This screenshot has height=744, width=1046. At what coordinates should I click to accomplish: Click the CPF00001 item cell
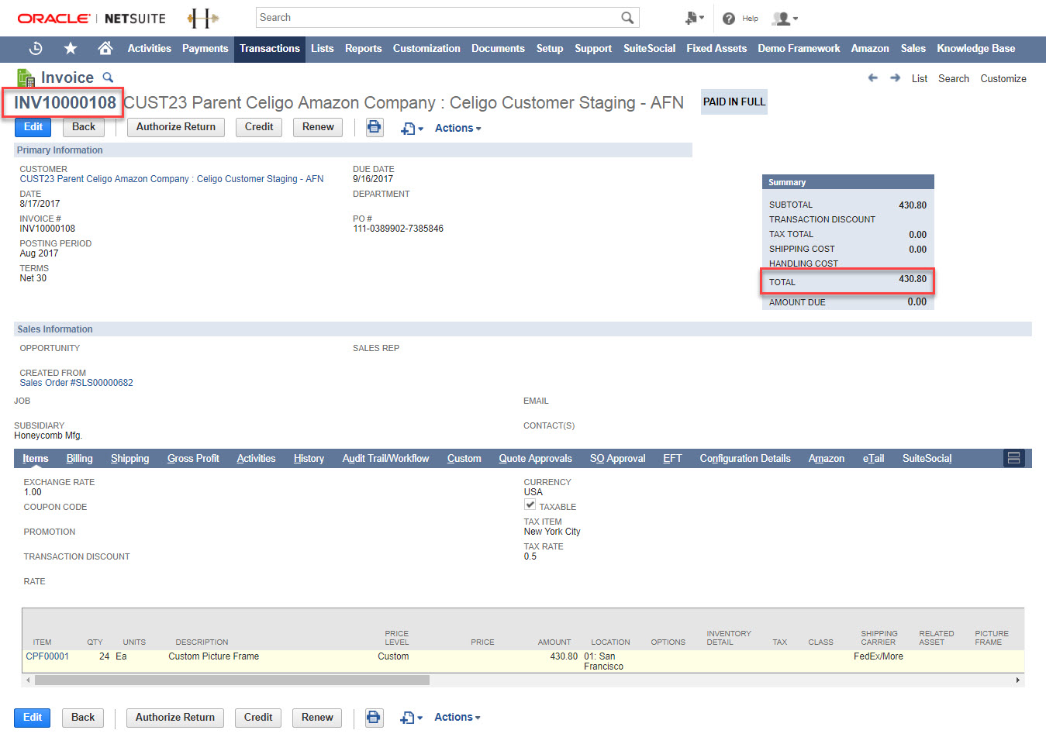pyautogui.click(x=47, y=656)
